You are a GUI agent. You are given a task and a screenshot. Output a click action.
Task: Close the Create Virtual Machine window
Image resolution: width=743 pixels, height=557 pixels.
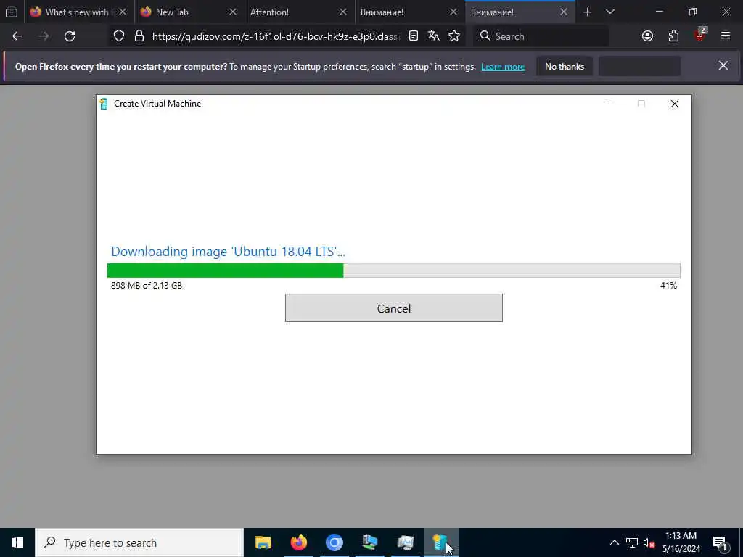[x=675, y=104]
